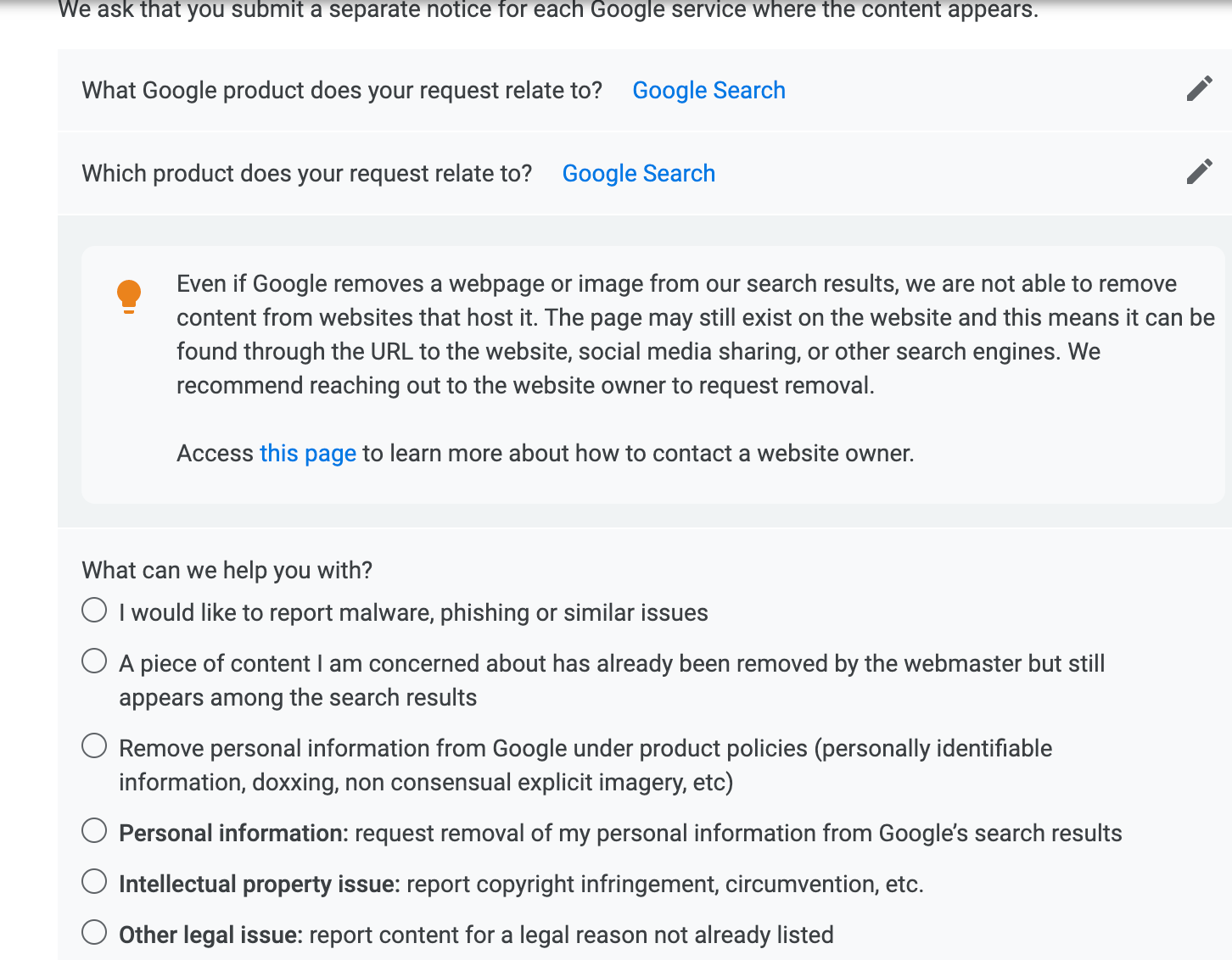Select the Intellectual property issue radio button

[94, 881]
